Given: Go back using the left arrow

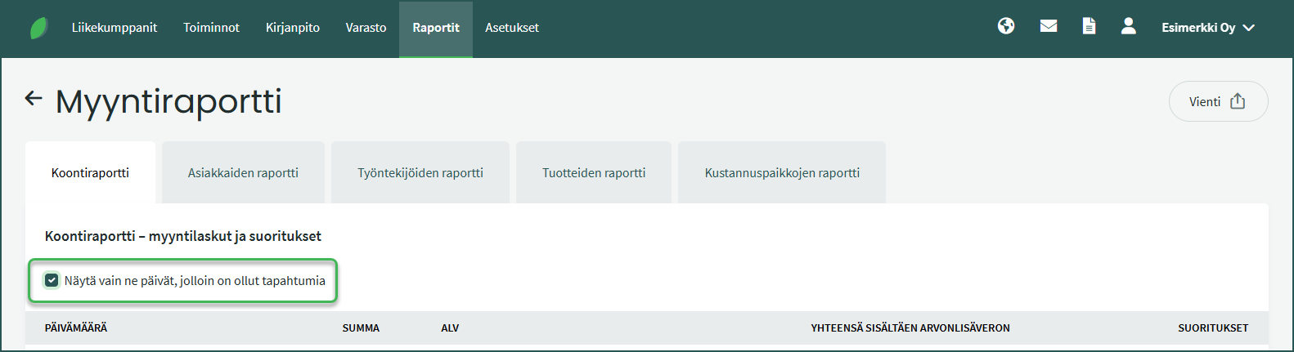Looking at the screenshot, I should coord(34,99).
